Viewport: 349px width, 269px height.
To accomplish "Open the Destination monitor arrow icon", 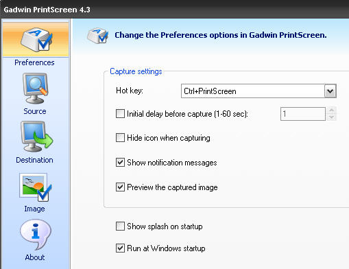I will point(36,137).
